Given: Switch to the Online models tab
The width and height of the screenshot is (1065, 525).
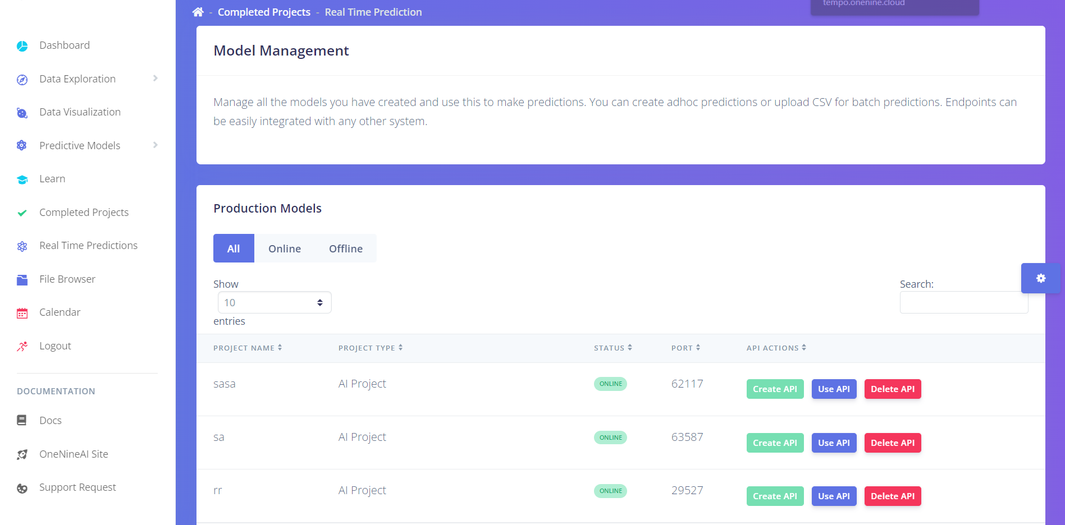Looking at the screenshot, I should tap(285, 248).
